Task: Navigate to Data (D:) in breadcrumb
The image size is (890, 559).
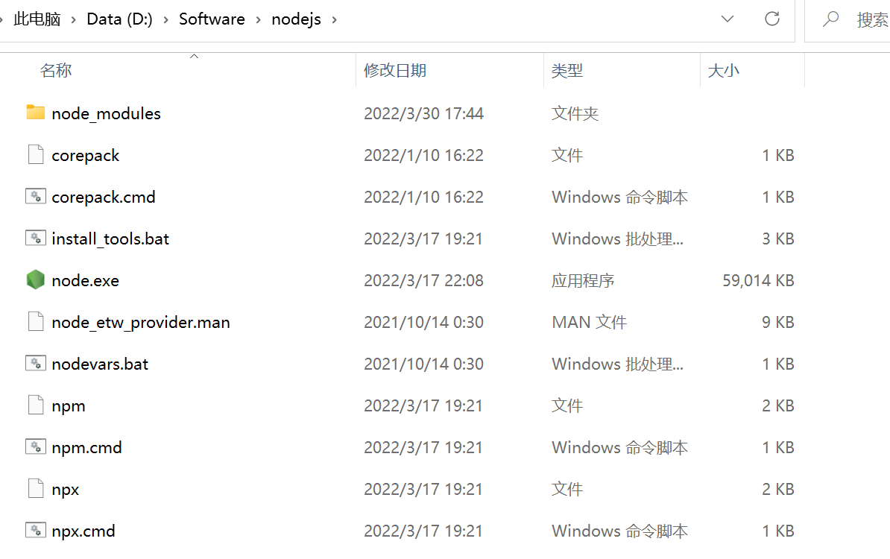Action: click(x=119, y=19)
